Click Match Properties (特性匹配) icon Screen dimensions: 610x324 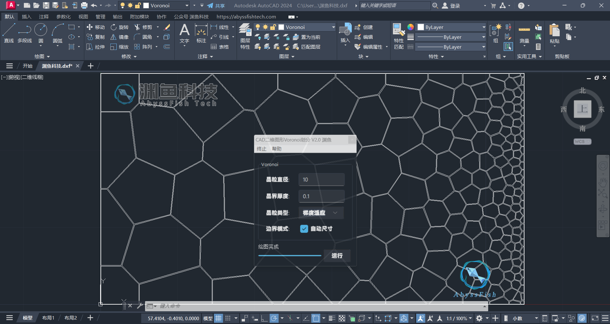(x=399, y=36)
